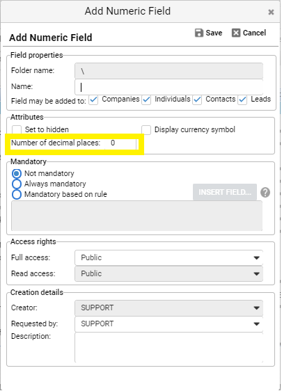This screenshot has width=282, height=391.
Task: Enable Display currency symbol checkbox
Action: click(x=146, y=130)
